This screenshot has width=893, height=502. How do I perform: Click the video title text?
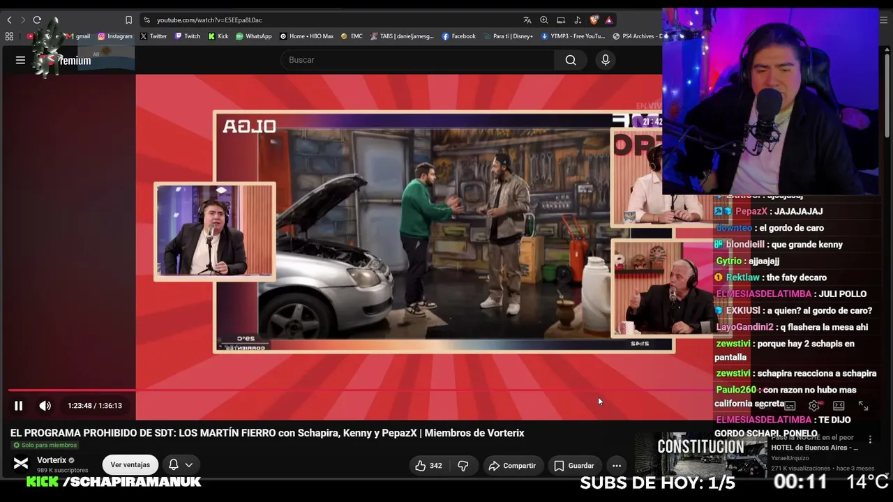click(267, 433)
